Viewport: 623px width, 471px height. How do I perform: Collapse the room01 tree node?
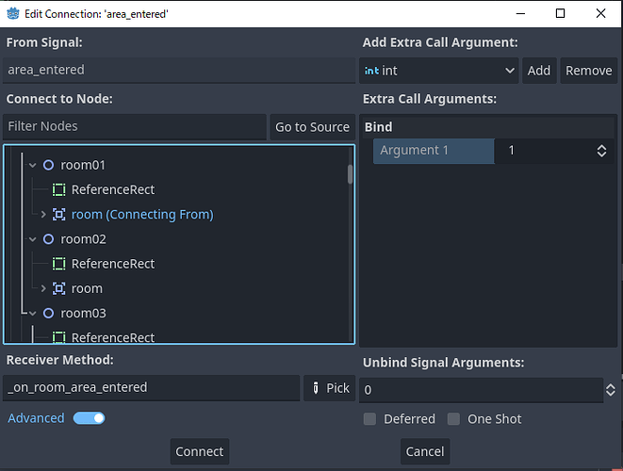click(33, 165)
